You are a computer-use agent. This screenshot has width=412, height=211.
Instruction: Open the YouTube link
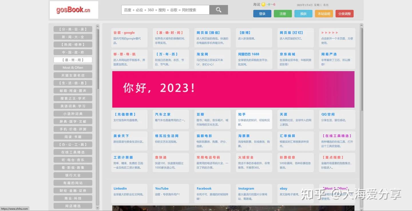coord(162,188)
